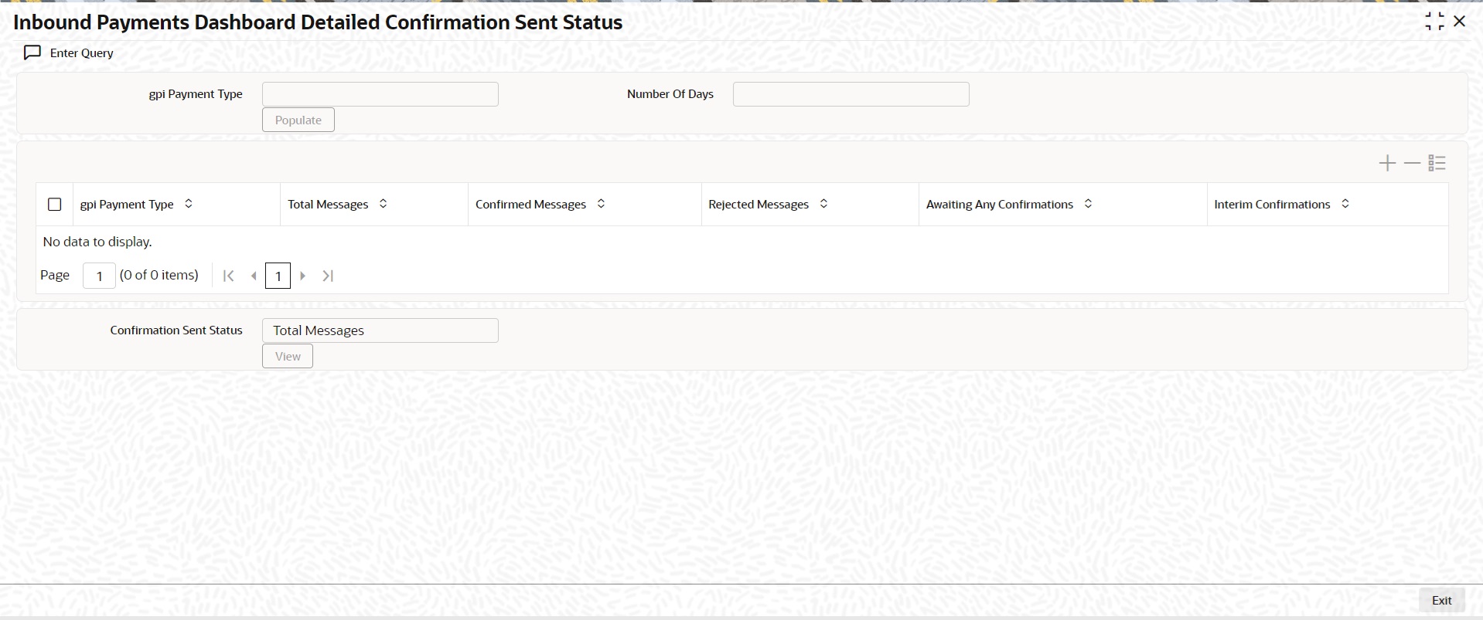
Task: Remove a row with the minus icon
Action: click(1412, 163)
